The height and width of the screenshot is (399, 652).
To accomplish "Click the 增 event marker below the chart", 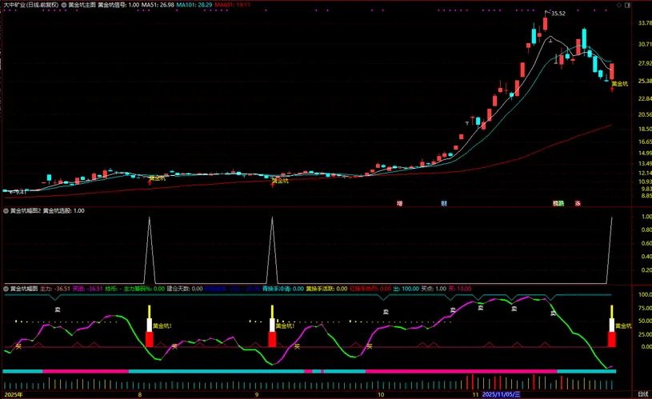I will [399, 203].
